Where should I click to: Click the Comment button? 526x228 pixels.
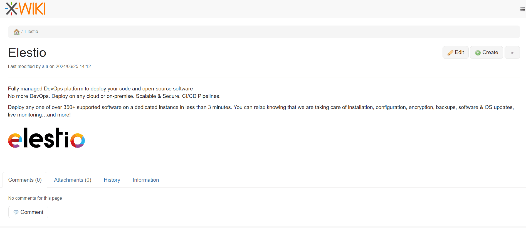point(28,212)
